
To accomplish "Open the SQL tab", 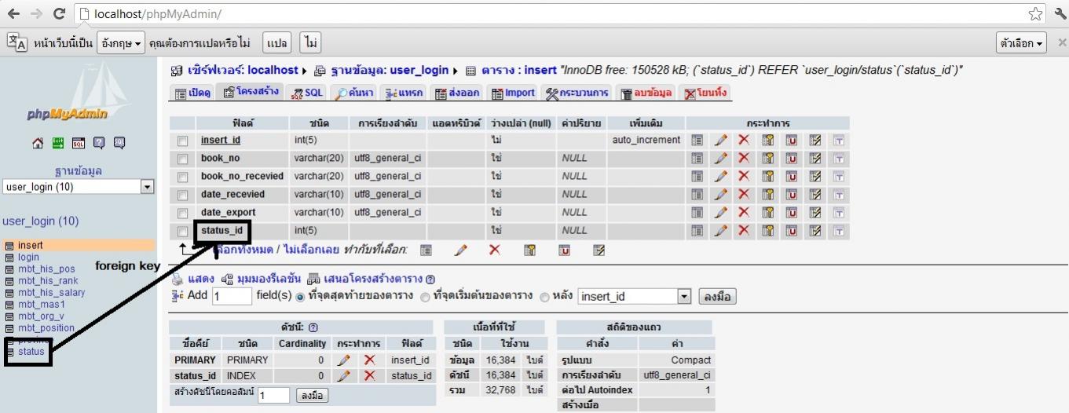I will (x=307, y=93).
